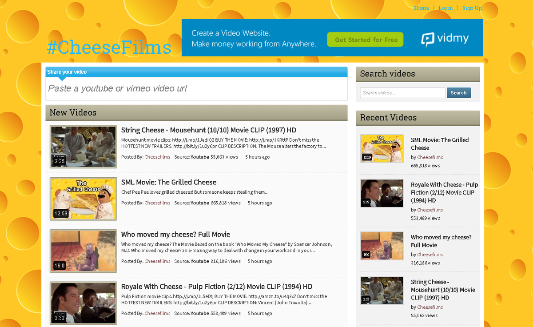Focus the Search videos input field
533x327 pixels.
pyautogui.click(x=402, y=93)
